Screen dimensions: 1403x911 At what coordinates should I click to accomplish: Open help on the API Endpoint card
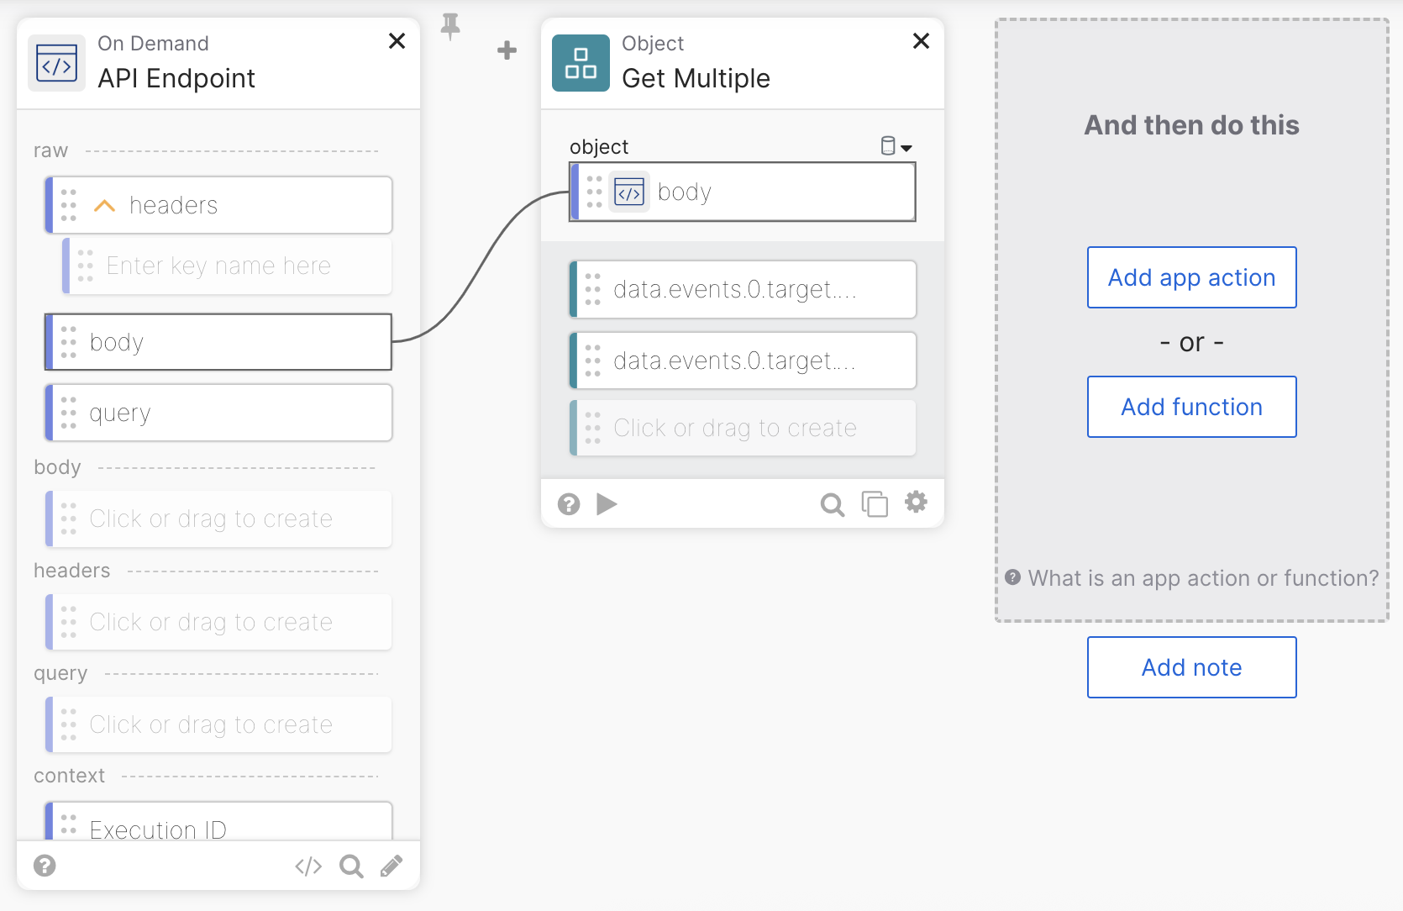tap(45, 866)
